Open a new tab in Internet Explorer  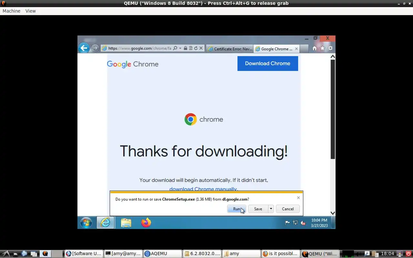[304, 49]
